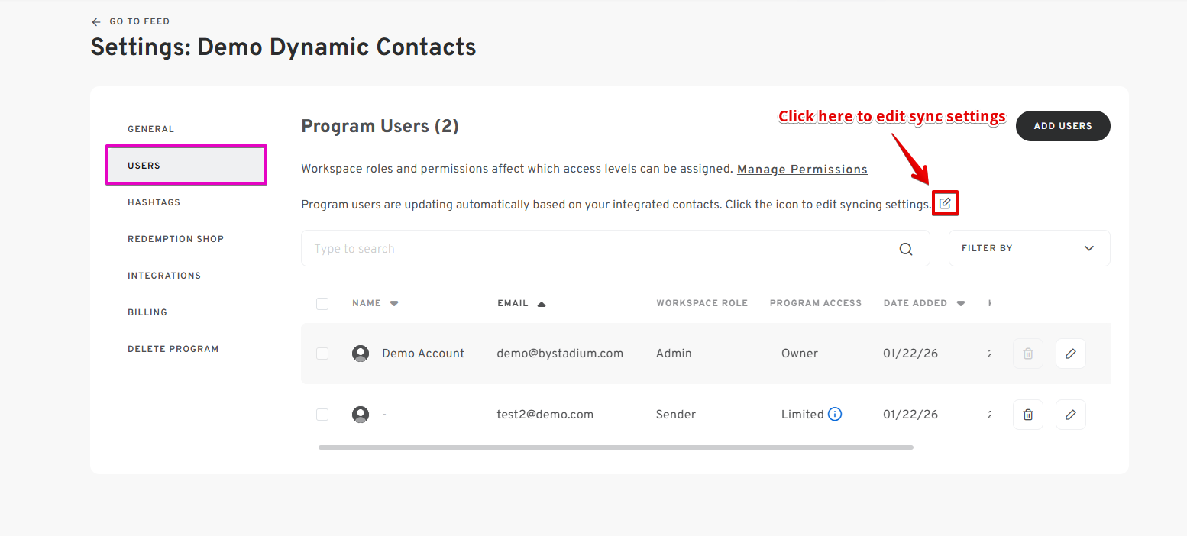Click the back arrow beside Go To Feed
1187x536 pixels.
tap(95, 21)
